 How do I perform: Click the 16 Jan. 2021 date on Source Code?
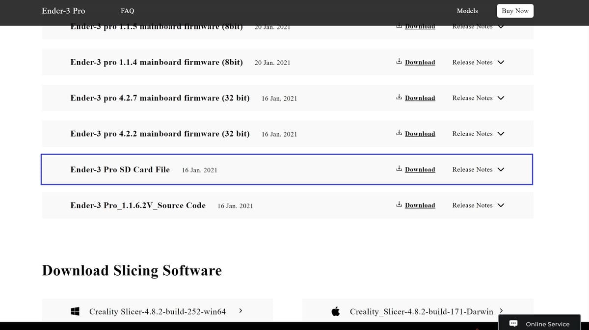tap(235, 206)
